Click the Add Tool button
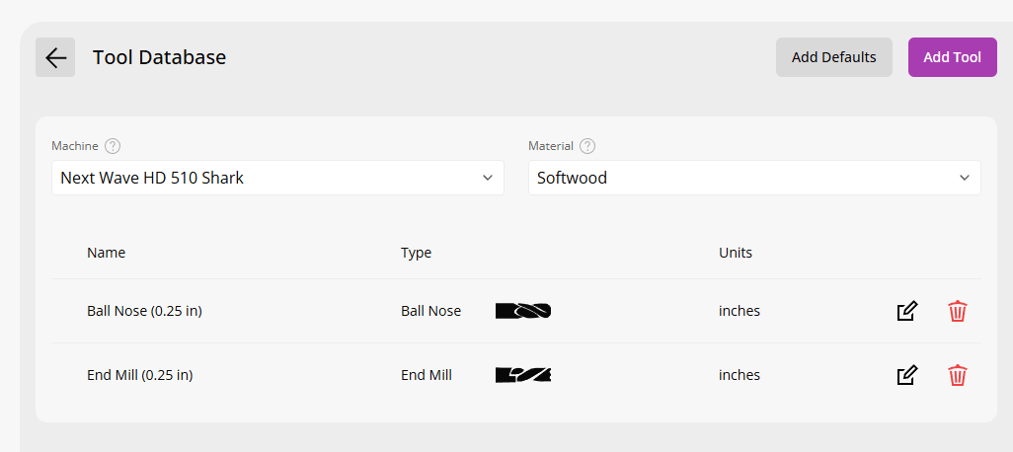 [x=952, y=57]
